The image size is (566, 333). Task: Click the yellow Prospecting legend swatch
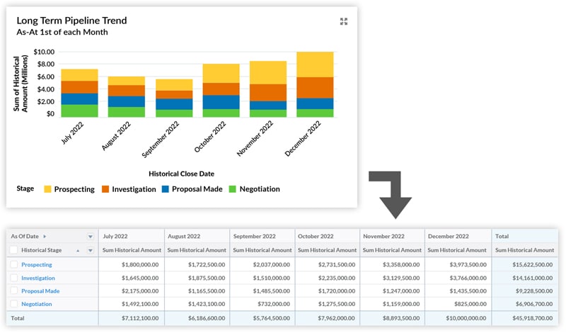[47, 189]
